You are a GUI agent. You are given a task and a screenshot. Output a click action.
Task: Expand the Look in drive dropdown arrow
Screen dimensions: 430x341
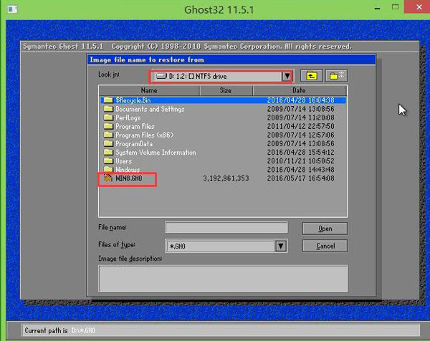(x=287, y=76)
